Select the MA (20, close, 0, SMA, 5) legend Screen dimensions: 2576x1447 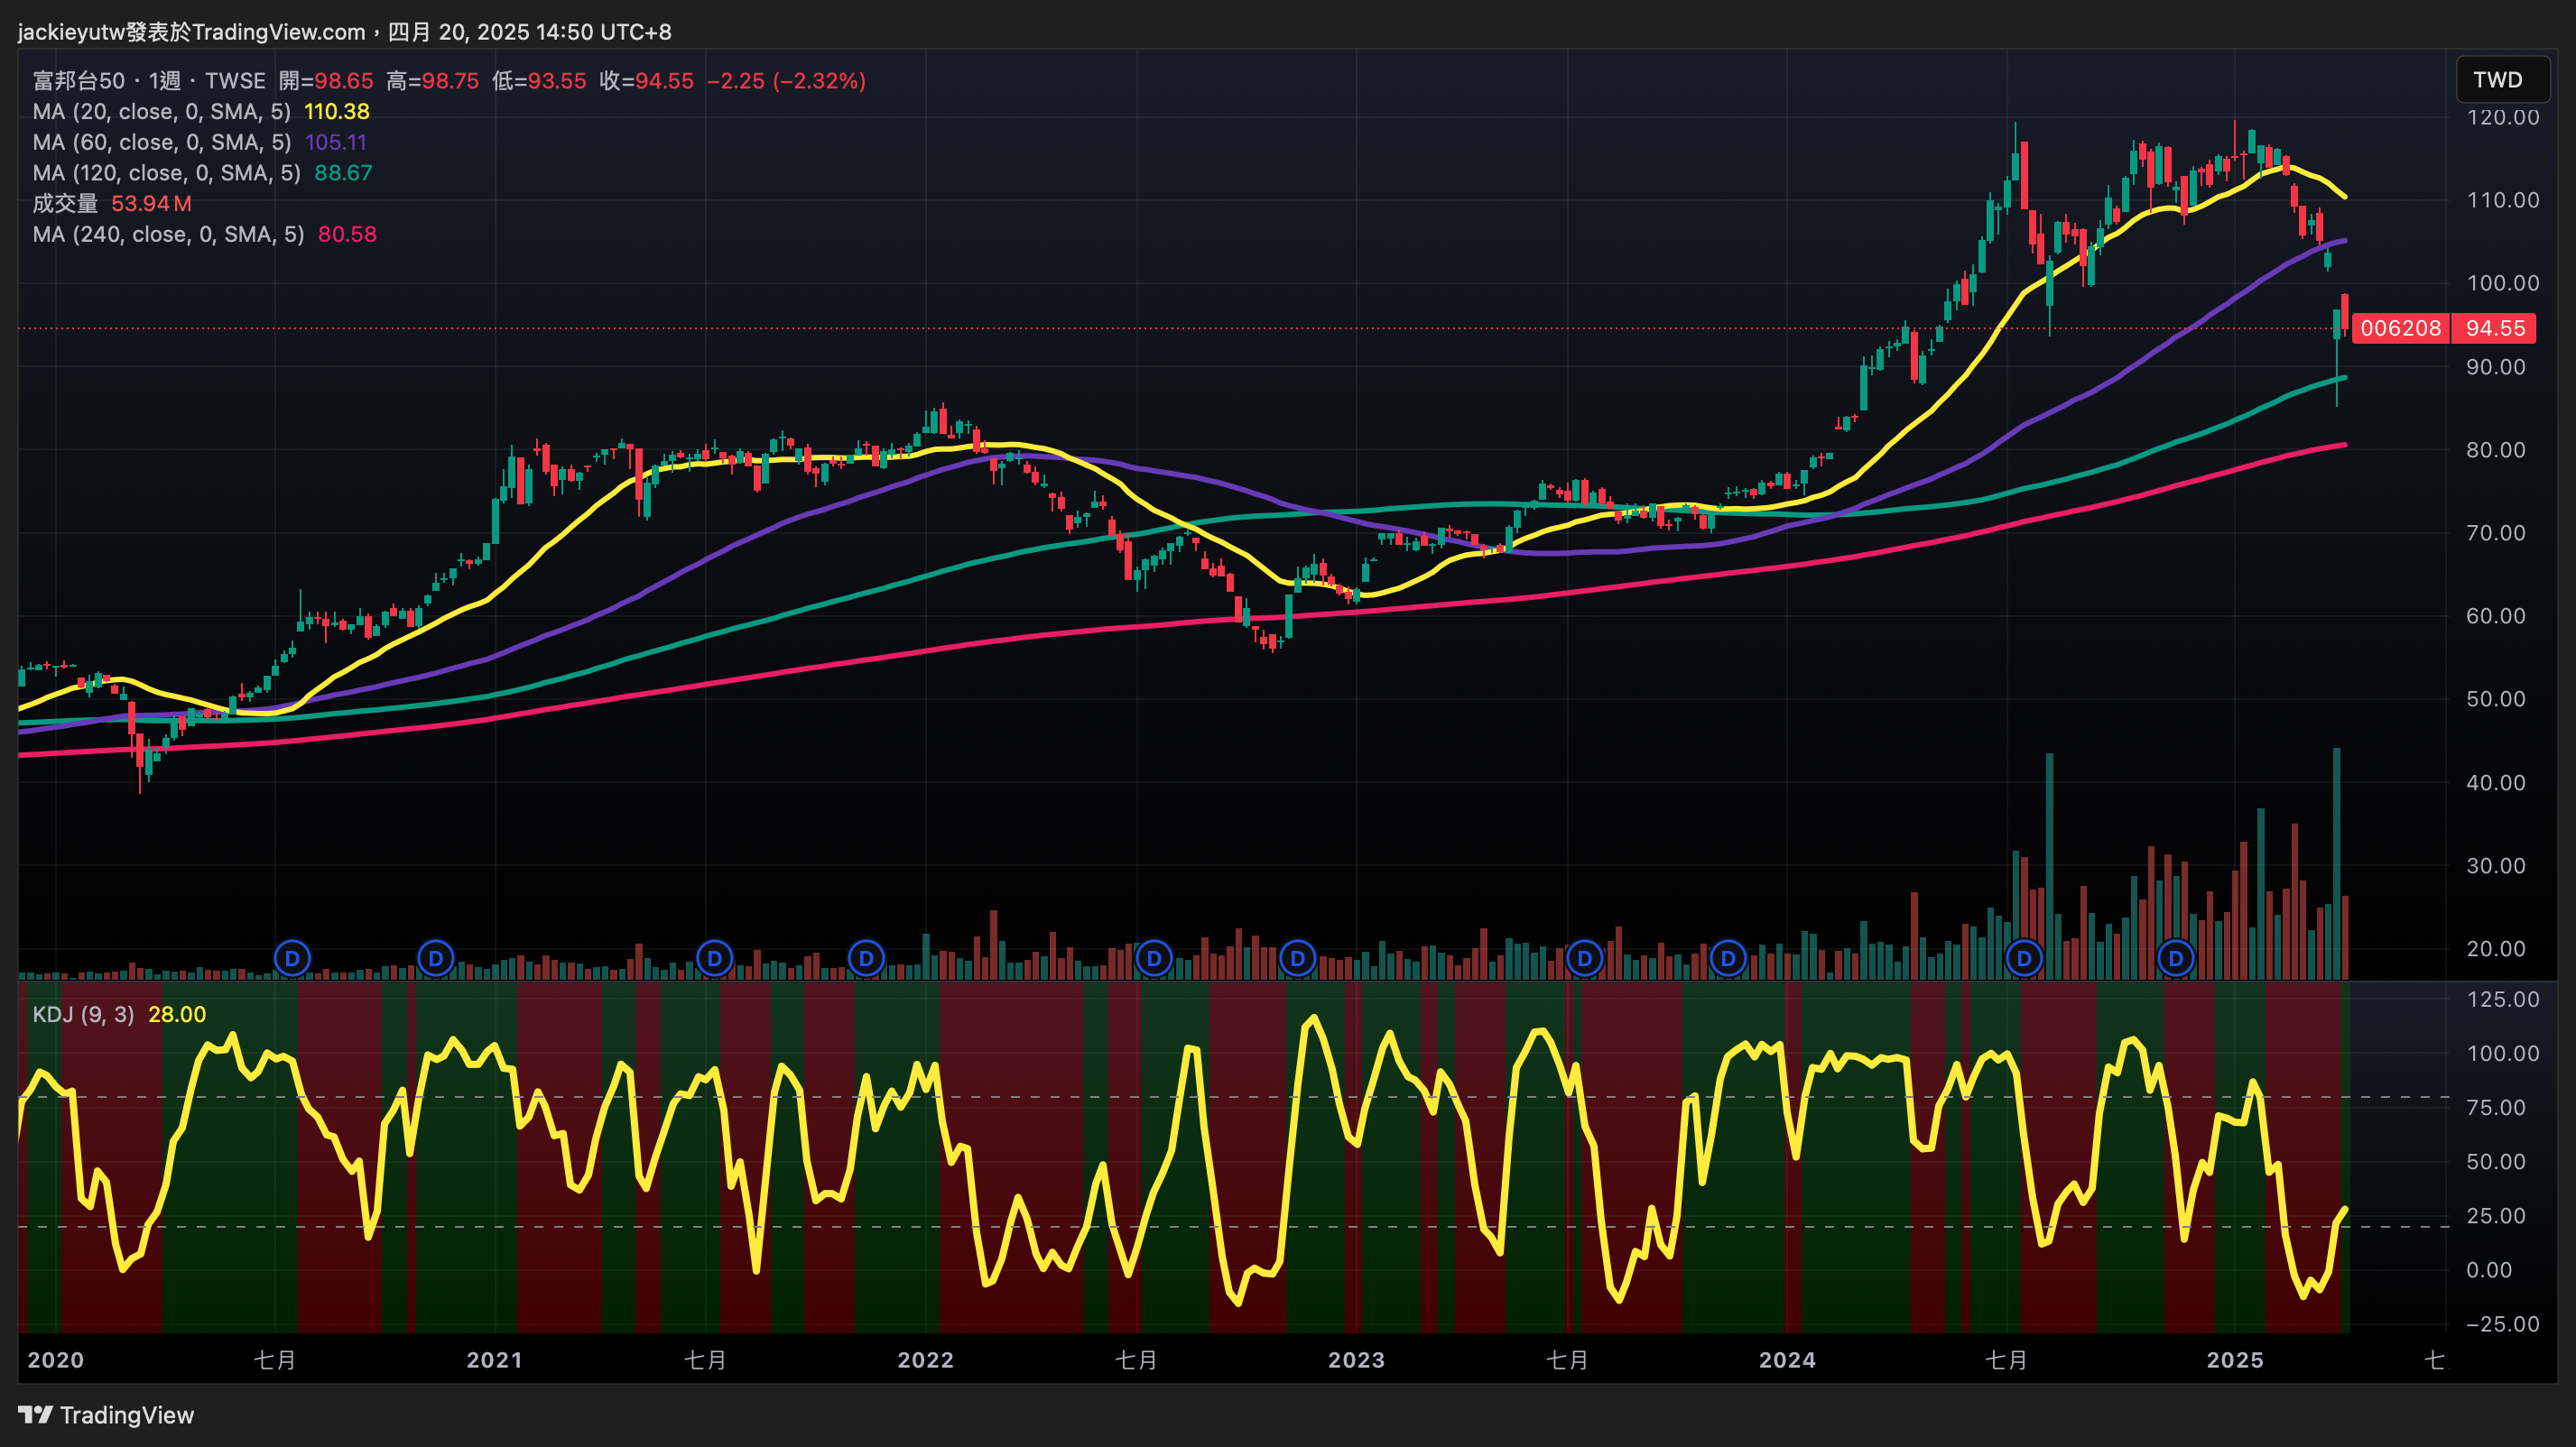pyautogui.click(x=161, y=111)
